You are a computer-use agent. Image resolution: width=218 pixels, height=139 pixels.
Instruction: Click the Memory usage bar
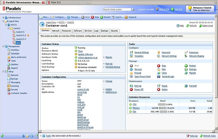tap(163, 108)
